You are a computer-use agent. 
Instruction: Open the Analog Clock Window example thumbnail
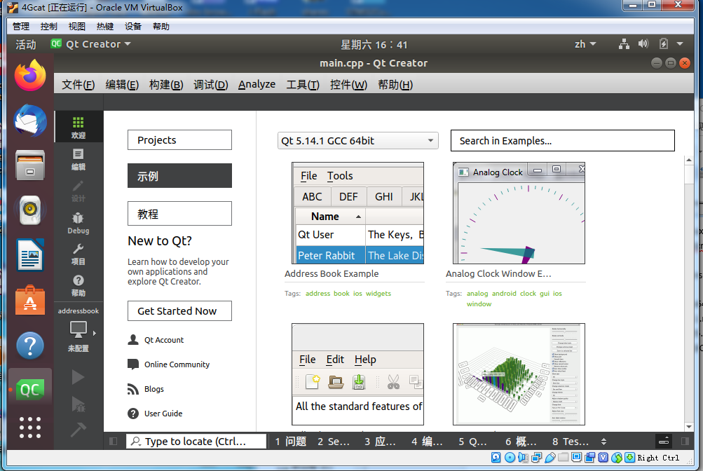(519, 213)
